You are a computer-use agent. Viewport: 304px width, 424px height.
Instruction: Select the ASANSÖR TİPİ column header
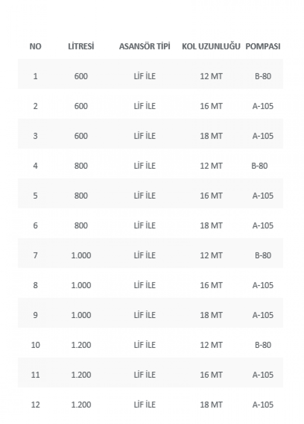(x=145, y=46)
